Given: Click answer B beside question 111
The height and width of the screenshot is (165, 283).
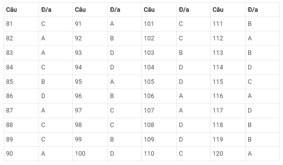Looking at the screenshot, I should pos(262,24).
